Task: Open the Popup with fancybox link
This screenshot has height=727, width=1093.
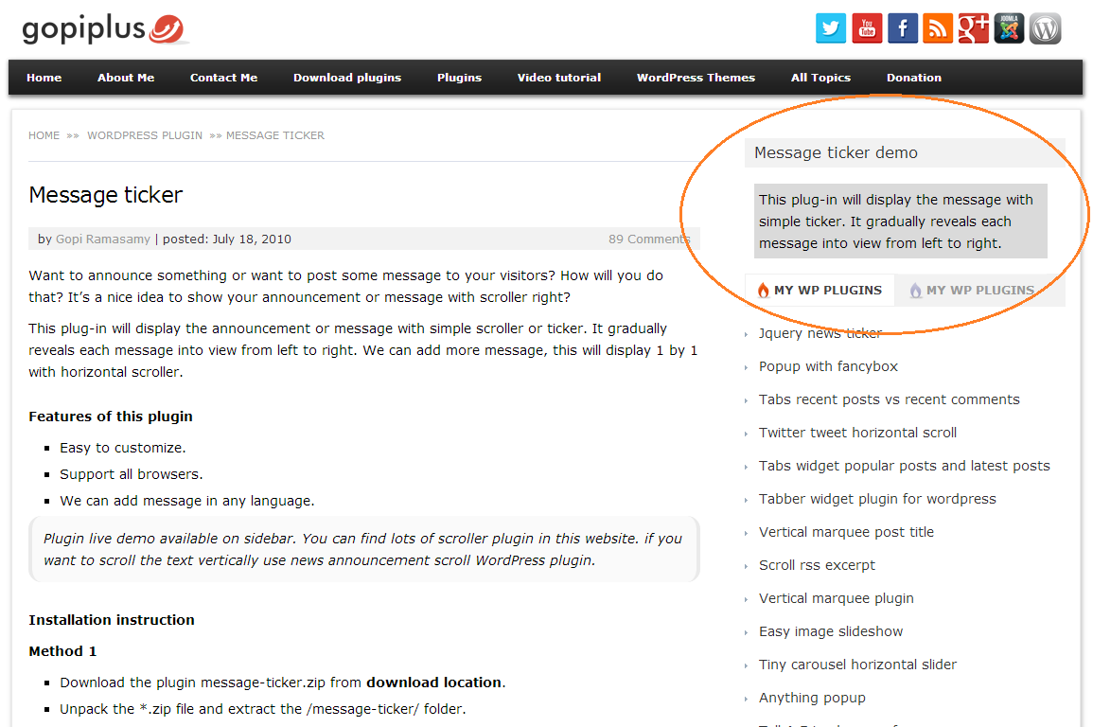Action: (x=828, y=366)
